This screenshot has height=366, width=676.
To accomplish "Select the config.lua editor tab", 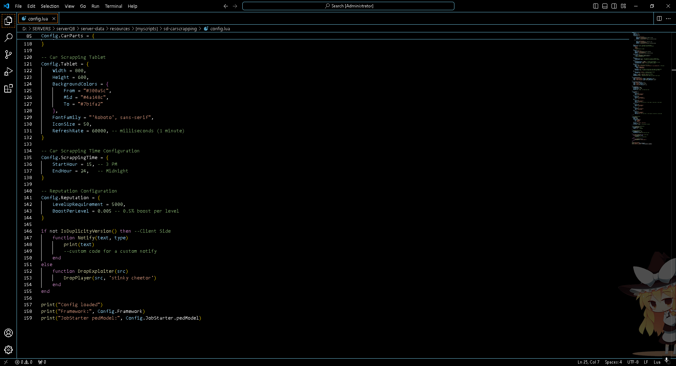I will click(38, 19).
